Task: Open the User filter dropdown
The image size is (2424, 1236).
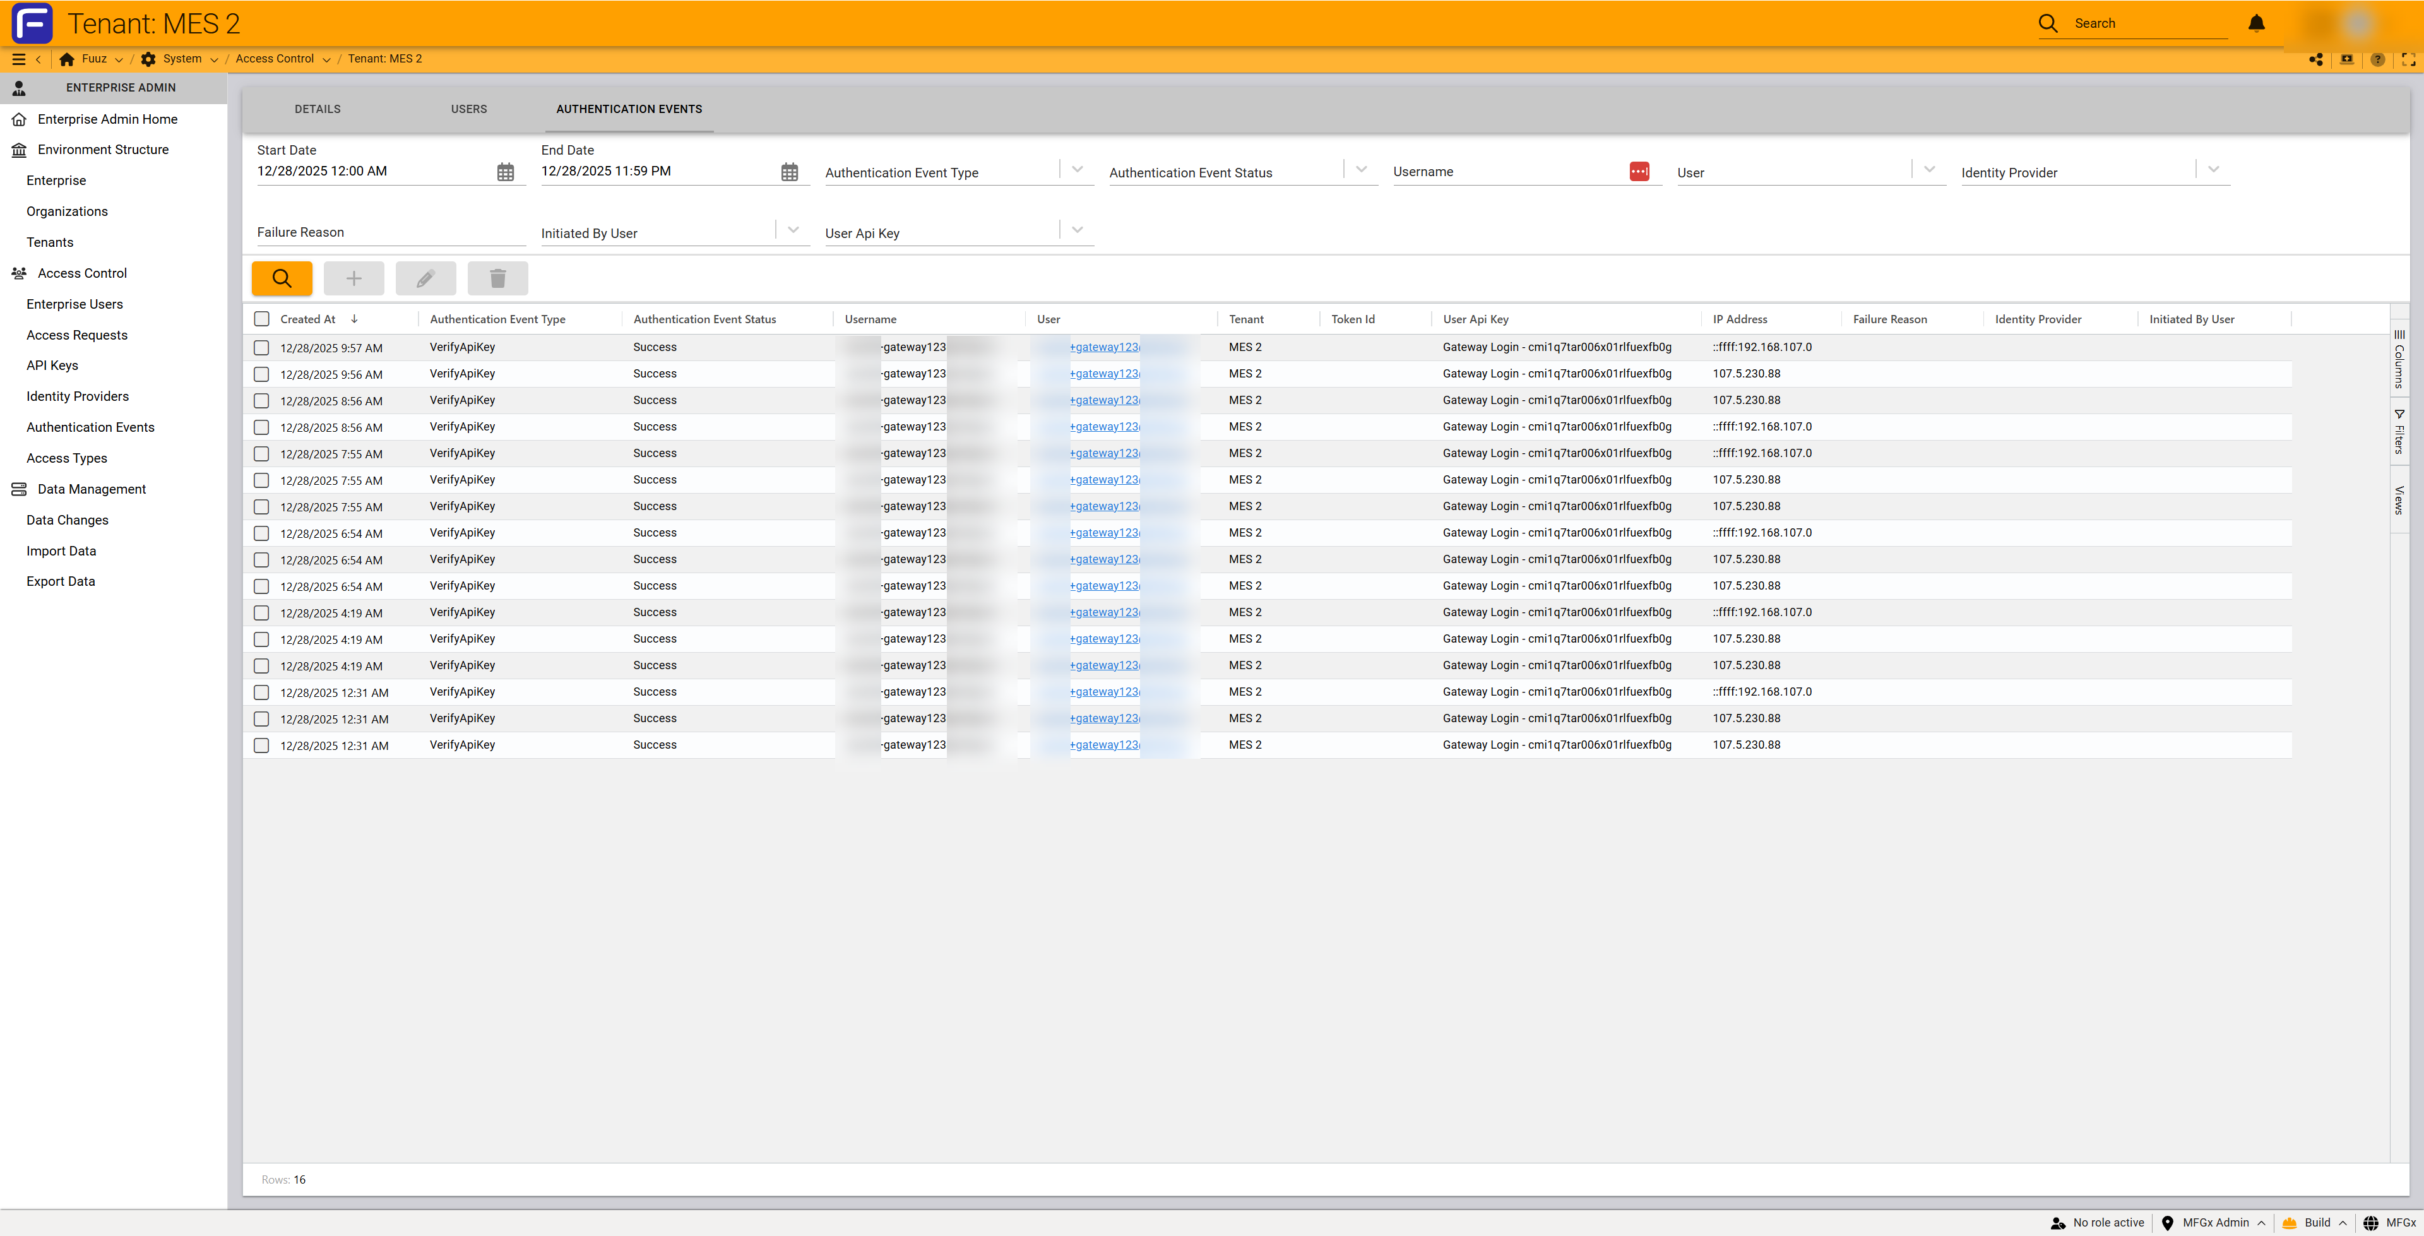Action: 1929,169
